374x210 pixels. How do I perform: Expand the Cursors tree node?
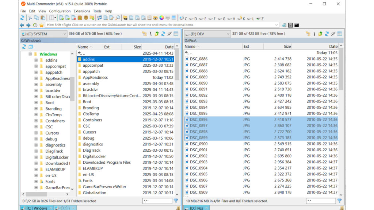click(x=36, y=133)
